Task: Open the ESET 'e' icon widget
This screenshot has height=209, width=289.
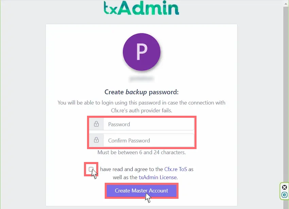Action: [x=284, y=195]
